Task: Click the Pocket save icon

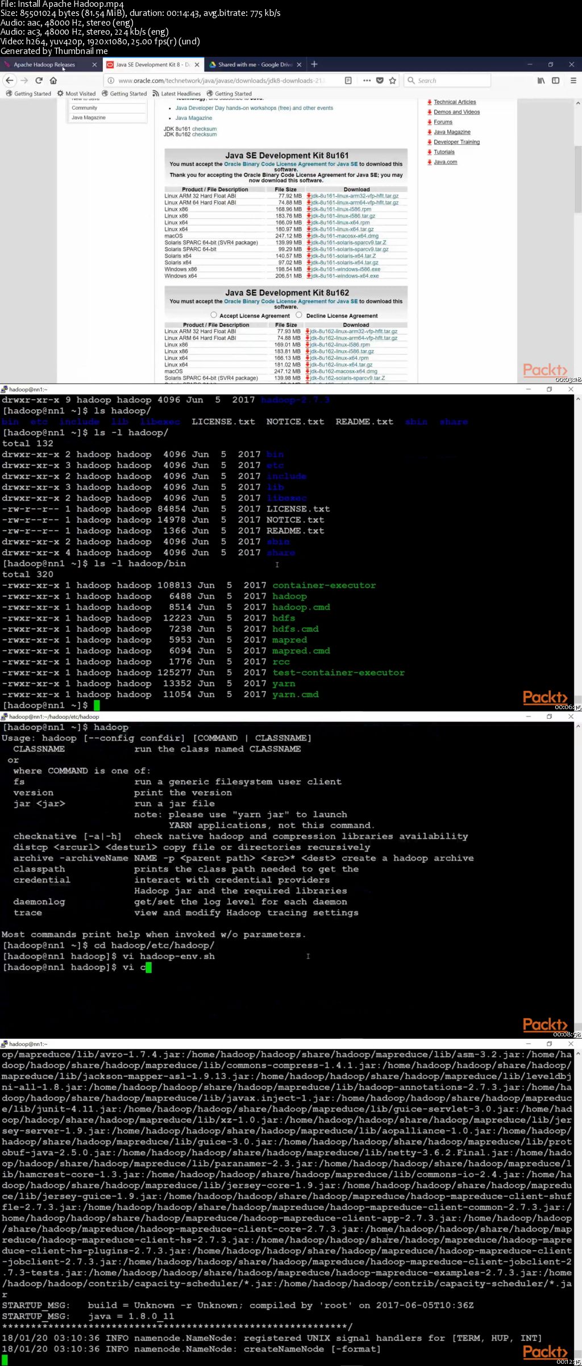Action: point(380,81)
